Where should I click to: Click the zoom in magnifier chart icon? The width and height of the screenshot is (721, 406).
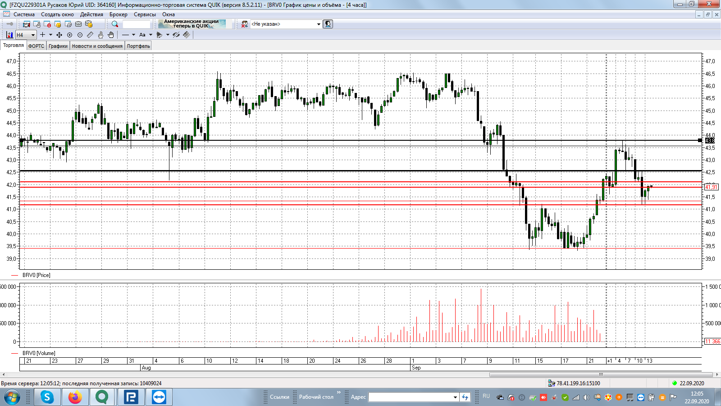(69, 35)
